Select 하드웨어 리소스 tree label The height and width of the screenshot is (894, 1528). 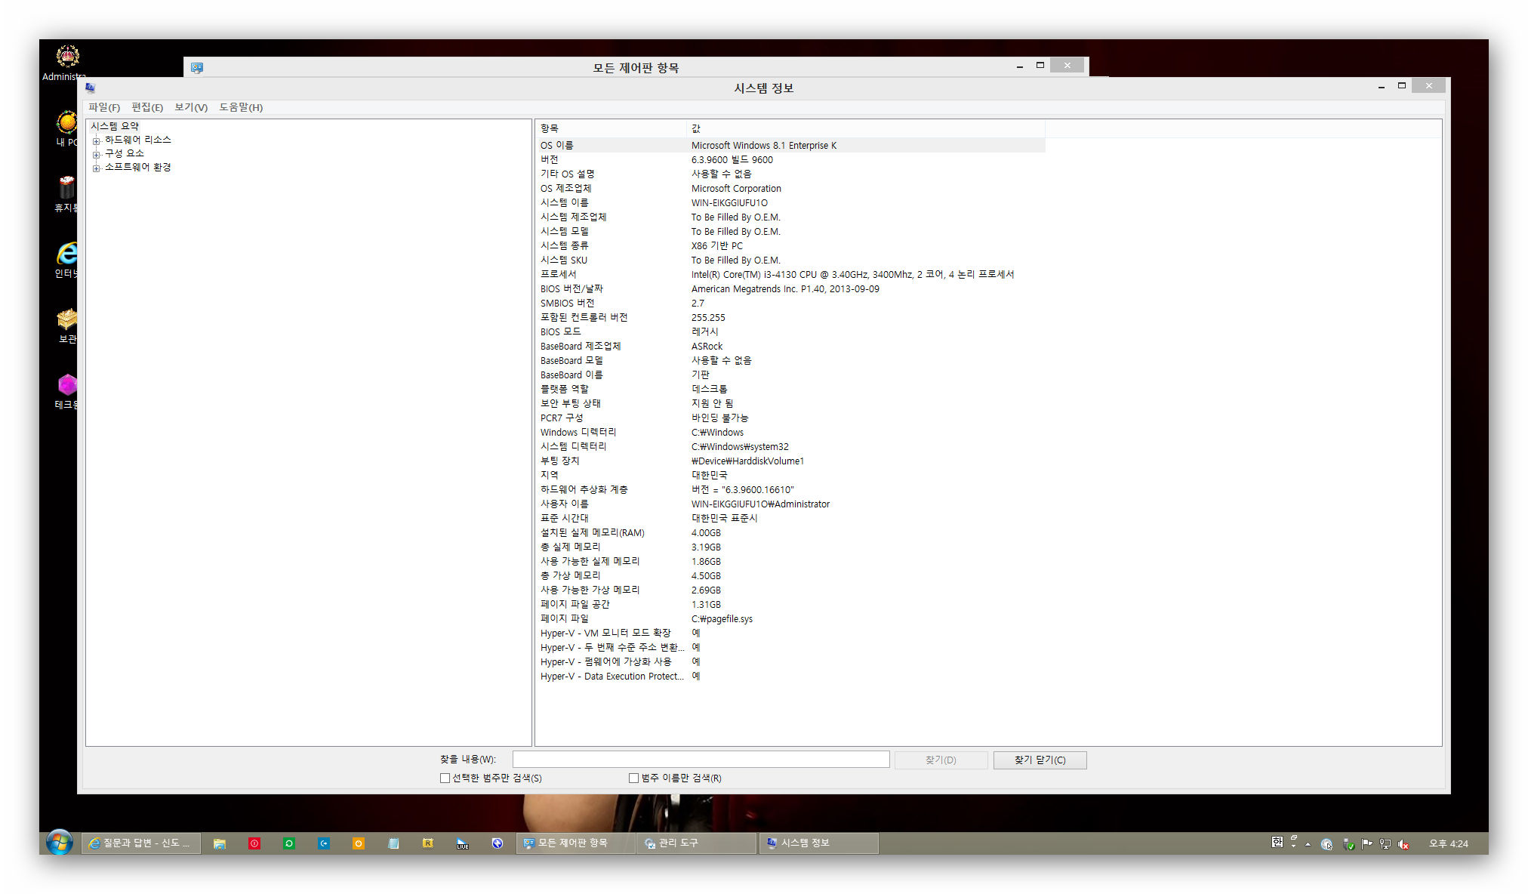pos(138,140)
